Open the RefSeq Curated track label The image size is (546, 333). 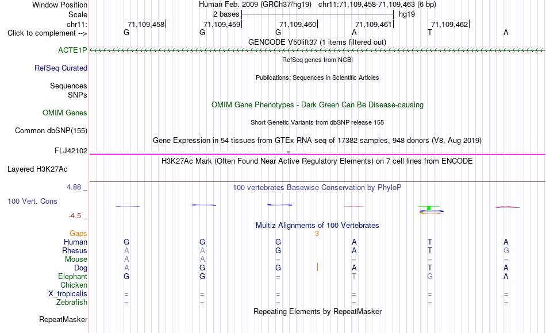coord(61,68)
